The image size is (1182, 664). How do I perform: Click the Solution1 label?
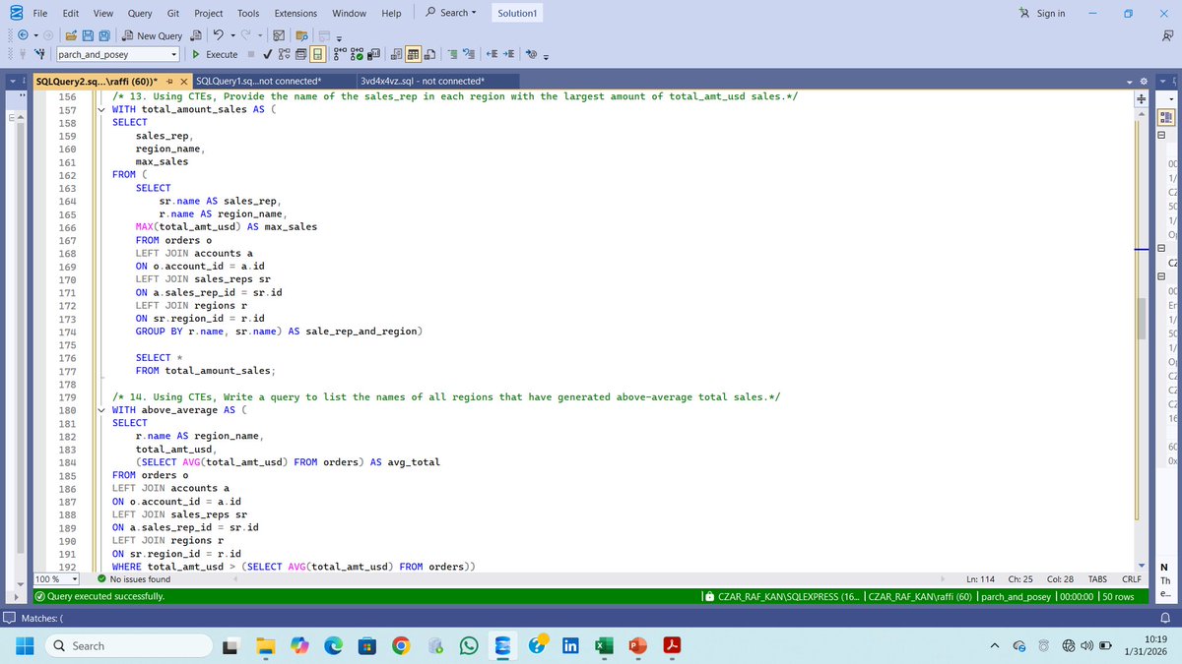[x=517, y=13]
